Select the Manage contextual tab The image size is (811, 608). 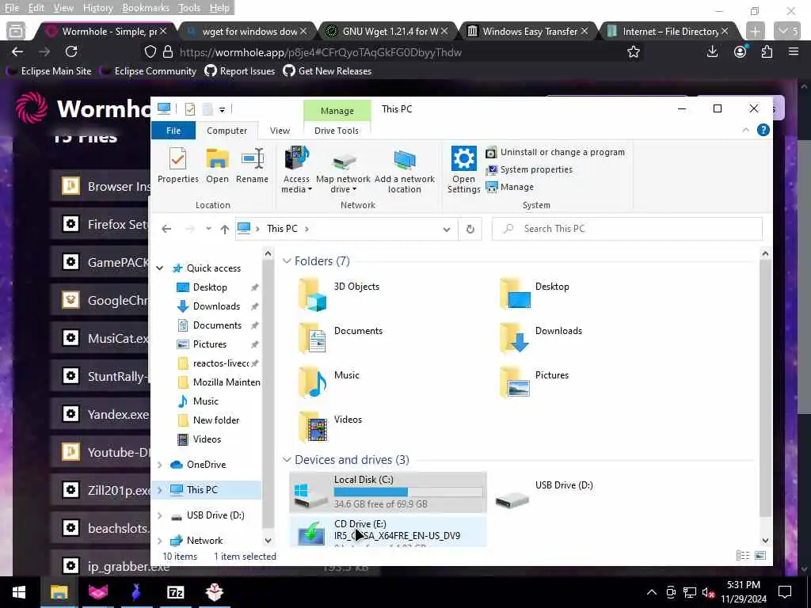coord(337,111)
